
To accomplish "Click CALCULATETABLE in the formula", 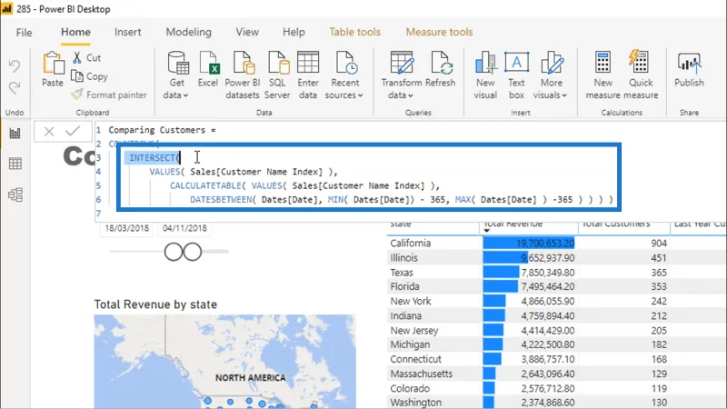I will point(205,186).
